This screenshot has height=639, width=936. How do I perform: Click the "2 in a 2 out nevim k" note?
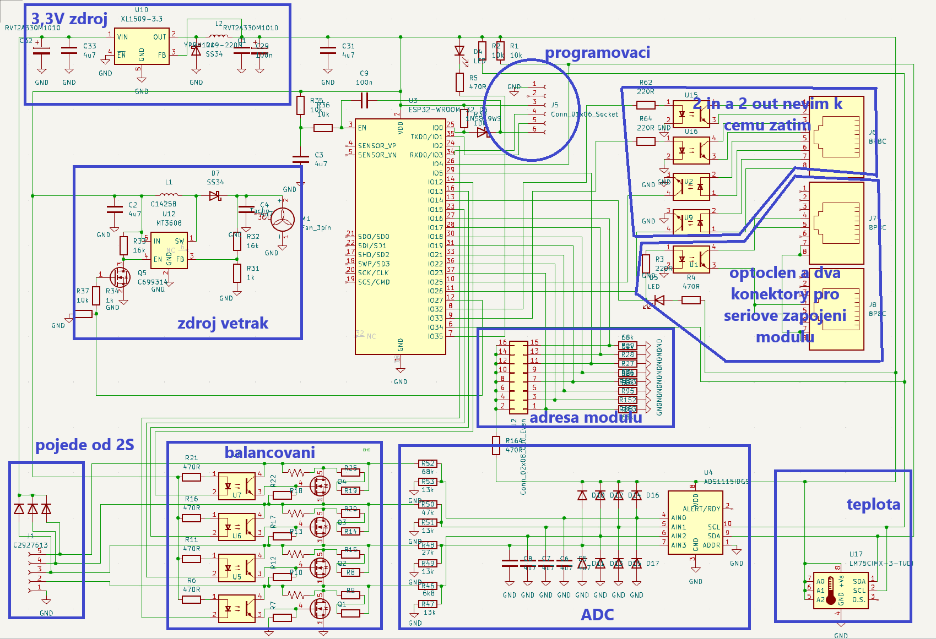(x=767, y=103)
